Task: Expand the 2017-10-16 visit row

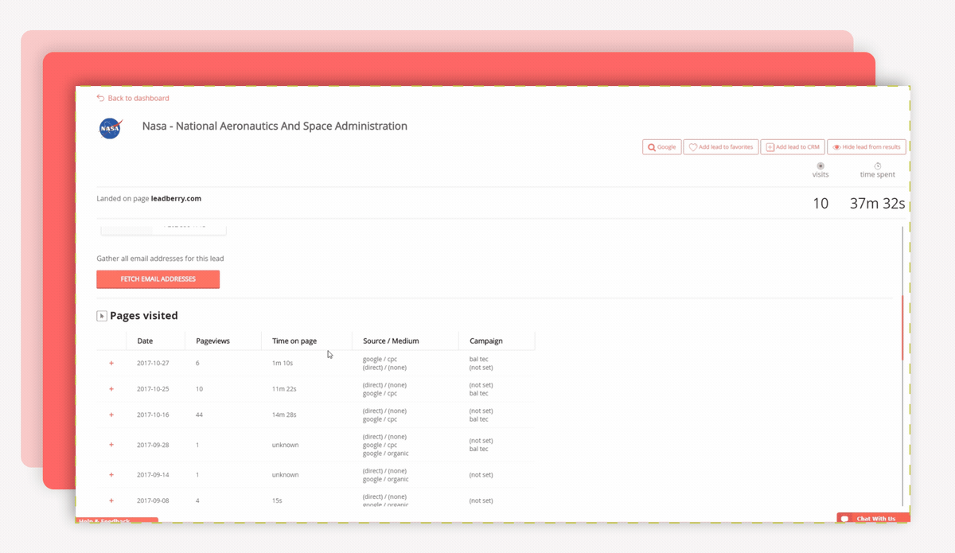Action: click(x=111, y=415)
